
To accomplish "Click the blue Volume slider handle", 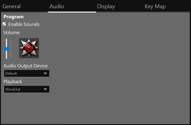I will tap(7, 49).
